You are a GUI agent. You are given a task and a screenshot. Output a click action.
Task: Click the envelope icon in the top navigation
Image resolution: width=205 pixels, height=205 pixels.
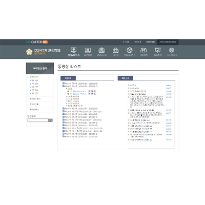point(116,50)
